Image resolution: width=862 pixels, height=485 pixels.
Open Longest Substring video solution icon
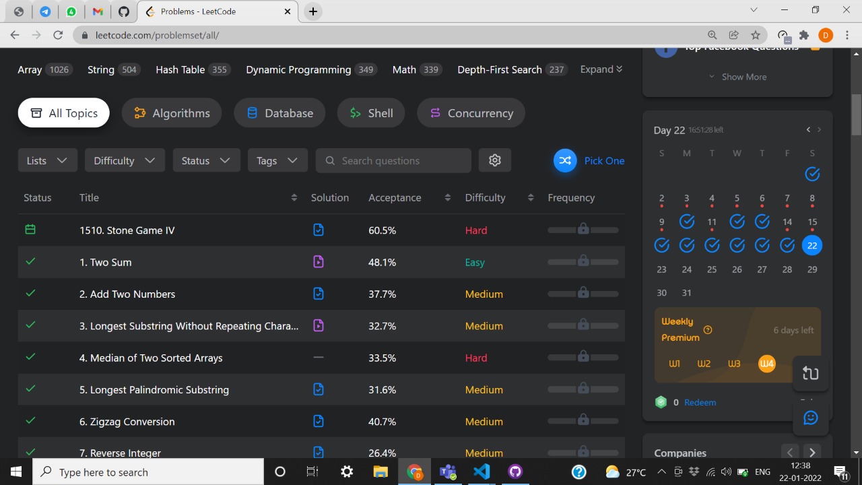pos(319,326)
